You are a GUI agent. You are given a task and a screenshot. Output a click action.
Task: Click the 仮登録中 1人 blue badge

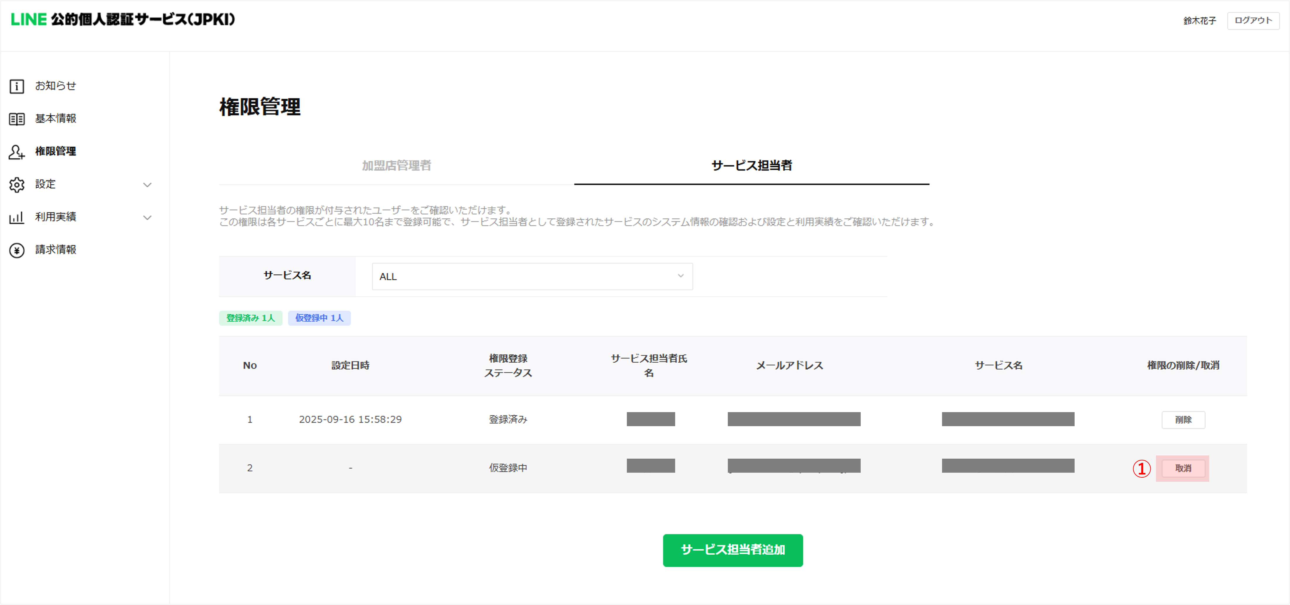[319, 318]
